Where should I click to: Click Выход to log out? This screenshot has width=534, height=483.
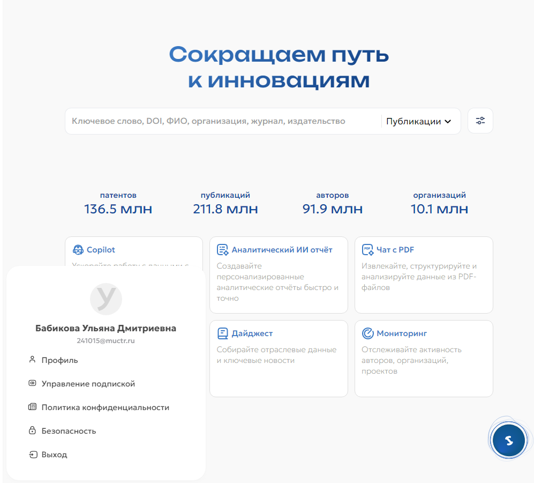click(54, 455)
